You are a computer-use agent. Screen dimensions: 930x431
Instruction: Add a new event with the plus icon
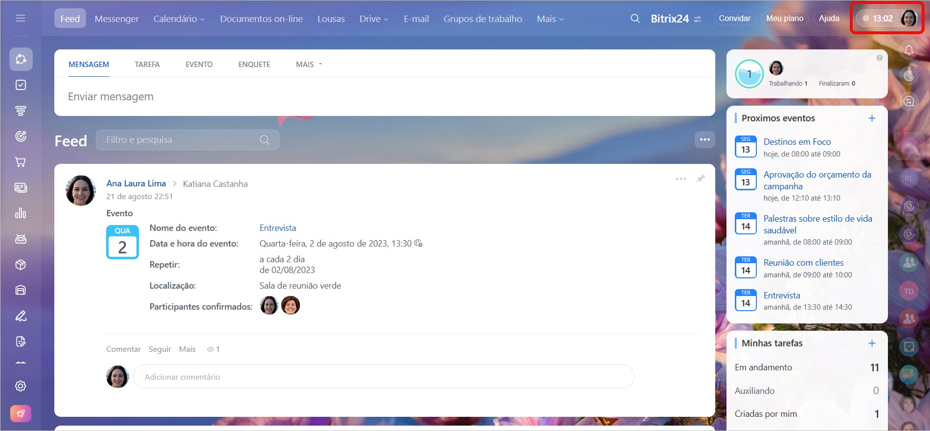(871, 118)
